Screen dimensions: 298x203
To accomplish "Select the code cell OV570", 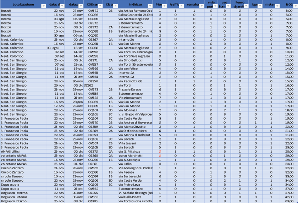I will pos(93,123).
